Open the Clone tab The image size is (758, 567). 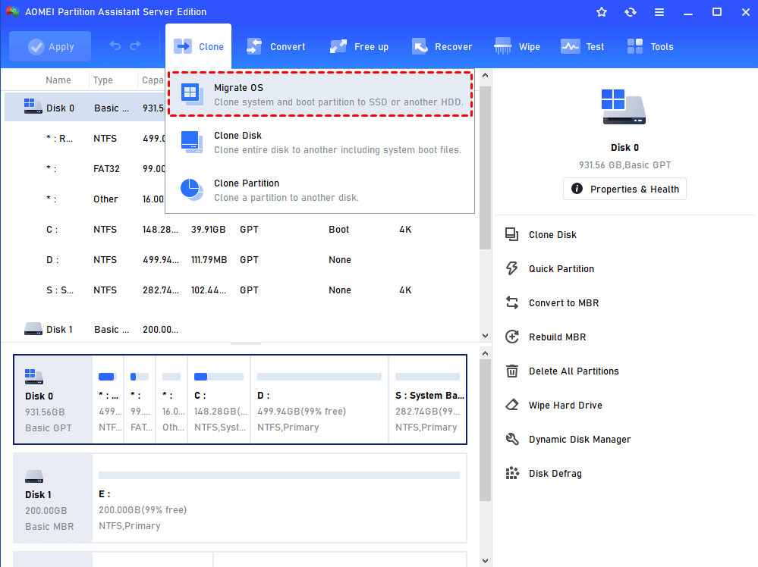[198, 46]
